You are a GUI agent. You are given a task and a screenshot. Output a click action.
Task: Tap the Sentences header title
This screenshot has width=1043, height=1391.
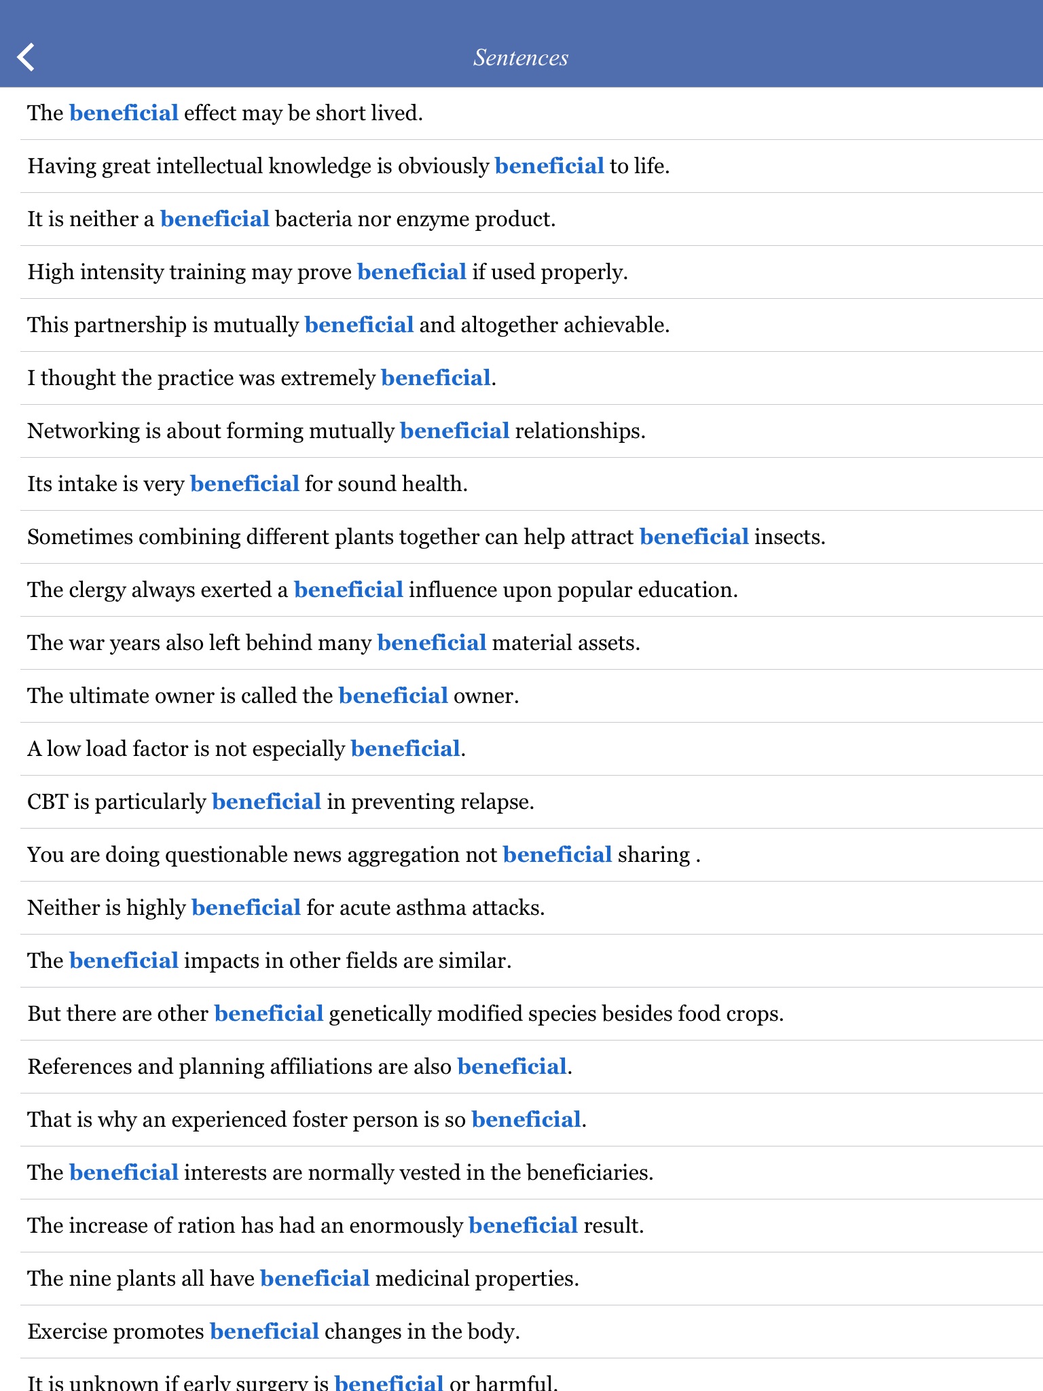tap(521, 58)
